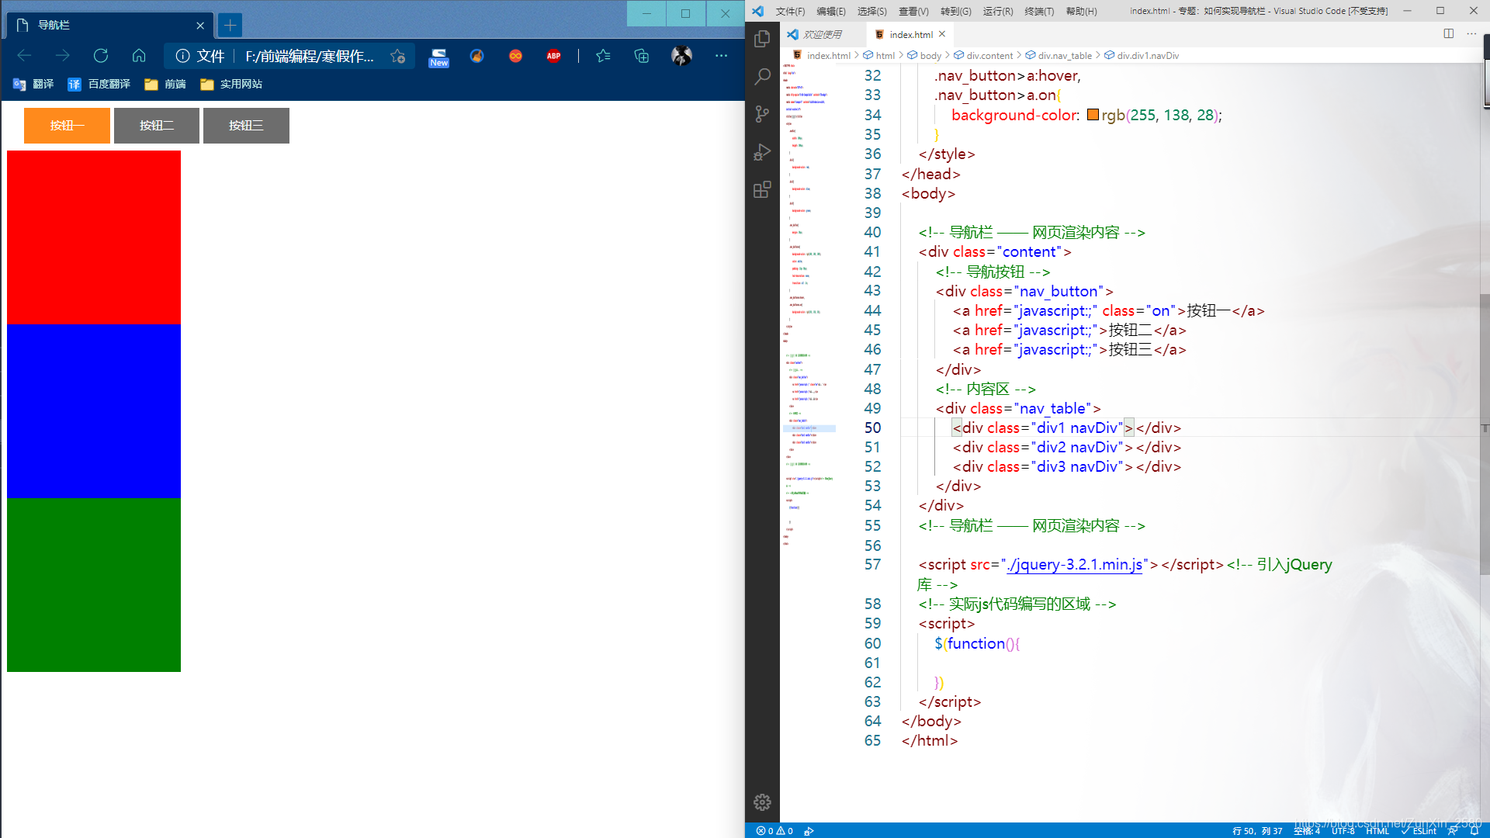The image size is (1490, 838).
Task: Click the ABP extension icon
Action: (553, 56)
